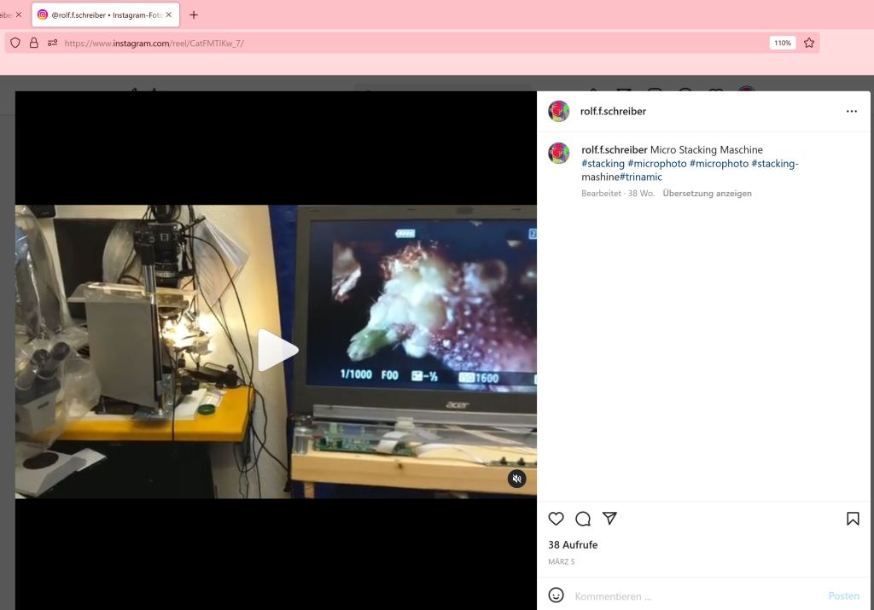874x610 pixels.
Task: Unmute the reel audio
Action: [x=516, y=479]
